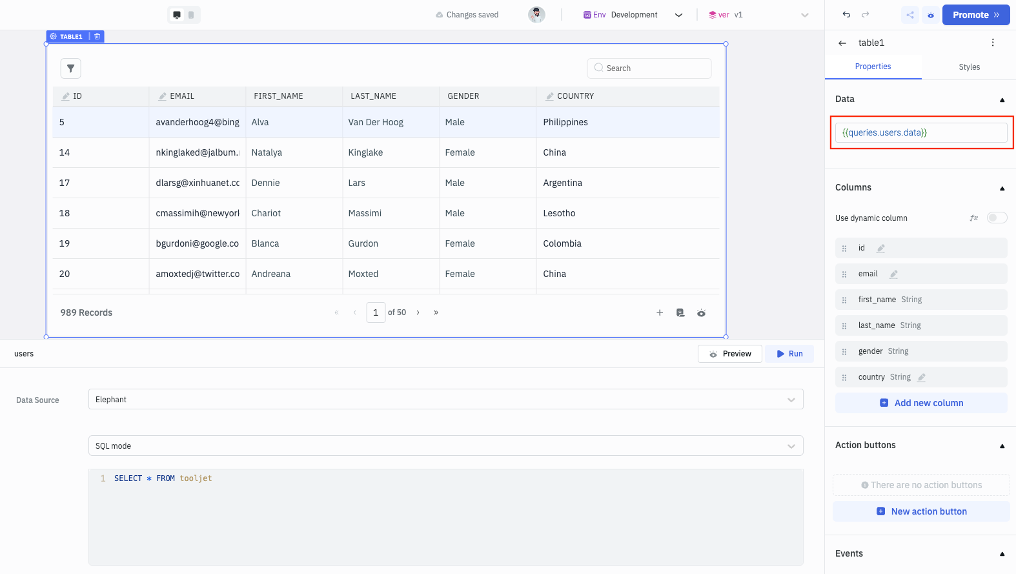The height and width of the screenshot is (574, 1016).
Task: Collapse the Action buttons section
Action: point(1002,446)
